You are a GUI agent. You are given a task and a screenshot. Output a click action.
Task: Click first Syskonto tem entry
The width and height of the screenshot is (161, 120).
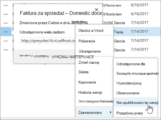(112, 5)
